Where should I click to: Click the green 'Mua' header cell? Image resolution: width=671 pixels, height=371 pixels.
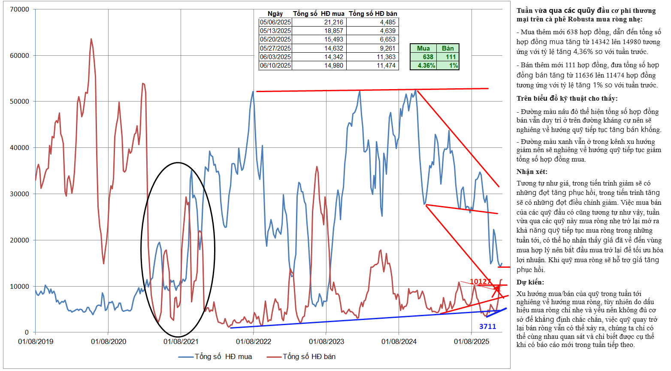click(423, 48)
